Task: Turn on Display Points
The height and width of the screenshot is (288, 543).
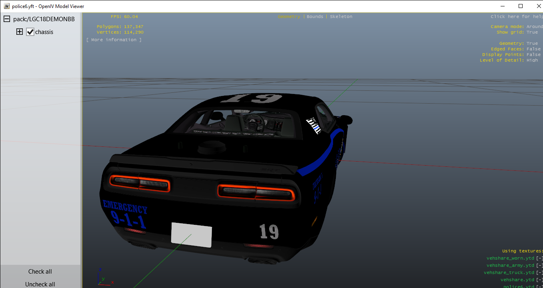Action: point(533,55)
